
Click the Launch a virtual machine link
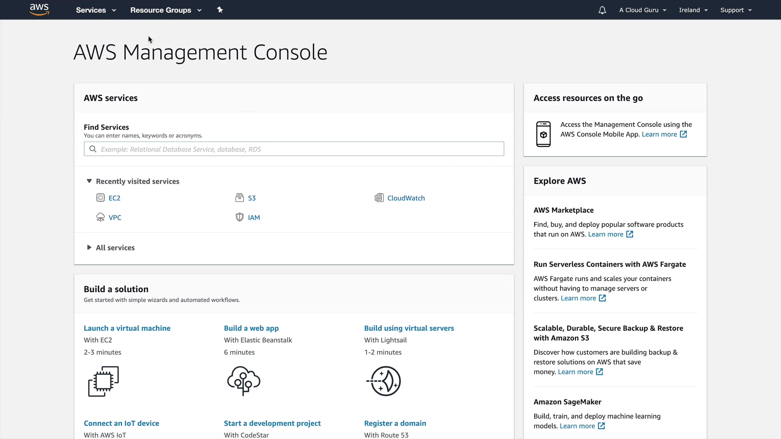pos(127,328)
